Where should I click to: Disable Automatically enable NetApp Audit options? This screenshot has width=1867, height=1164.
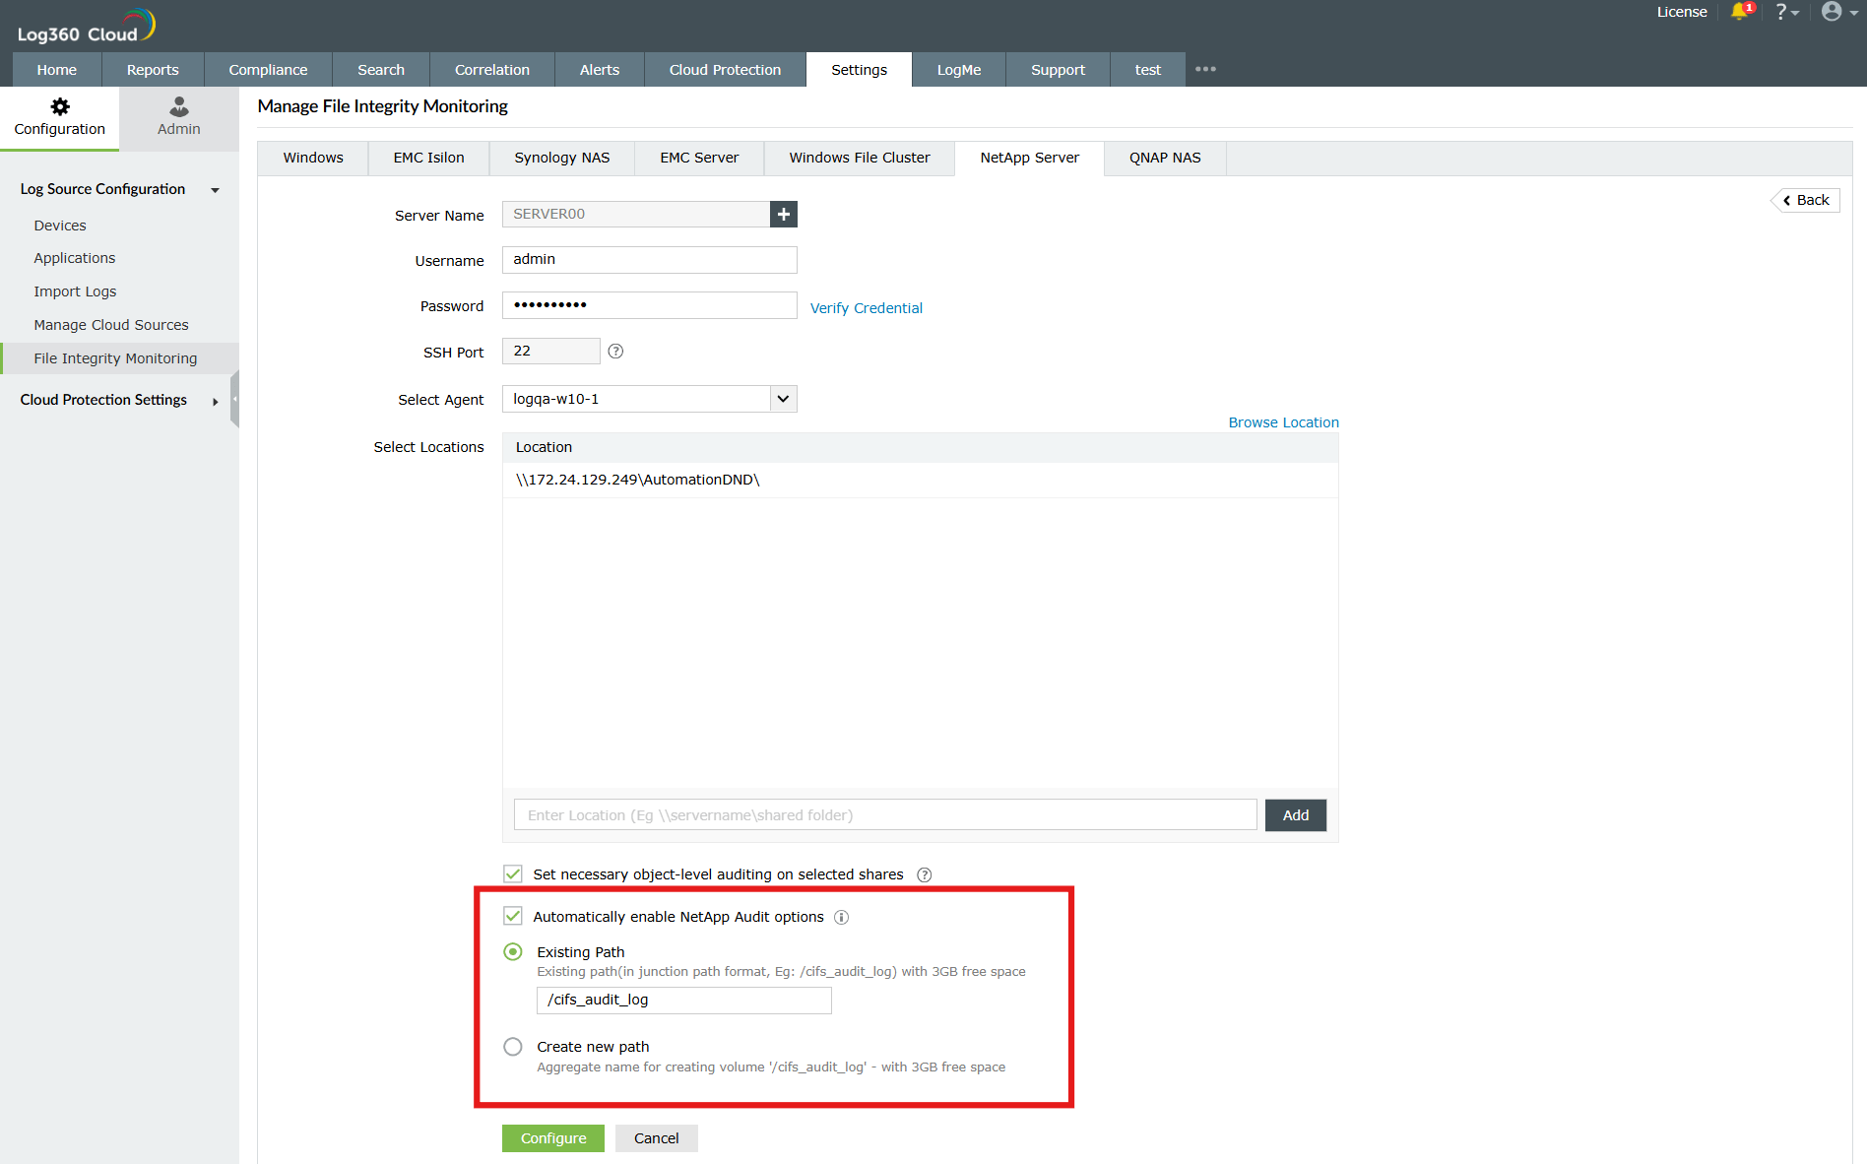click(x=513, y=916)
